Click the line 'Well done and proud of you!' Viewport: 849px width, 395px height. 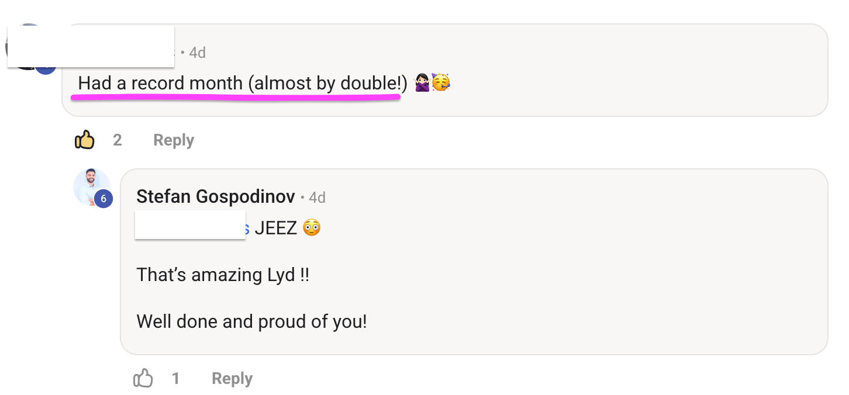click(x=252, y=321)
